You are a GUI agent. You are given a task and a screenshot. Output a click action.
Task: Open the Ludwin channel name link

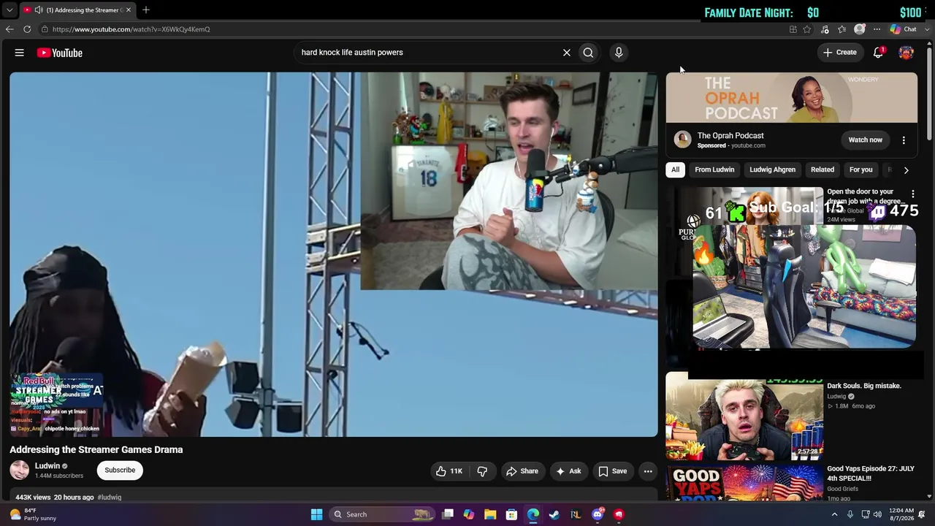click(47, 466)
